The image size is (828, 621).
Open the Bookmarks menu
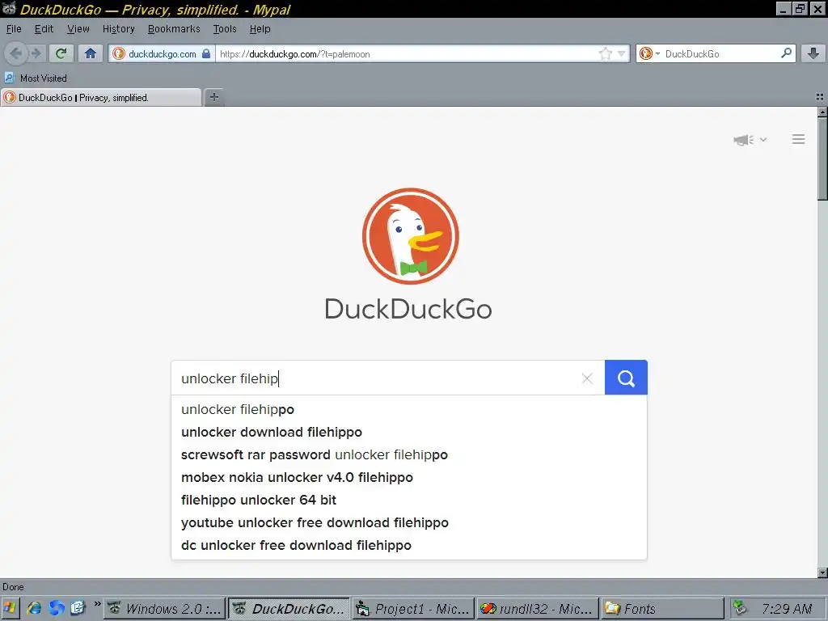coord(174,29)
